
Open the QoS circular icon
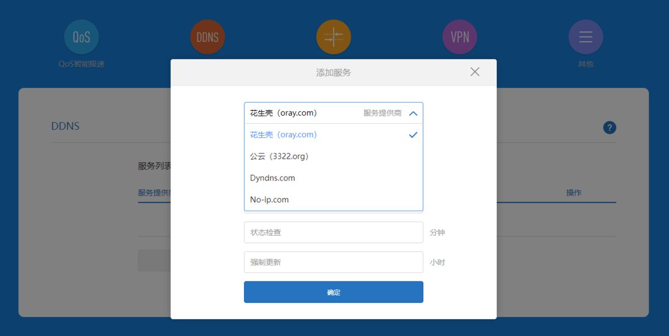pyautogui.click(x=81, y=37)
